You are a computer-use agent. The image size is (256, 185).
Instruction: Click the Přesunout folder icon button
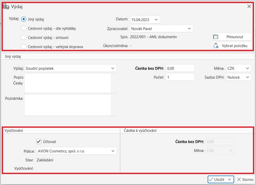(232, 37)
